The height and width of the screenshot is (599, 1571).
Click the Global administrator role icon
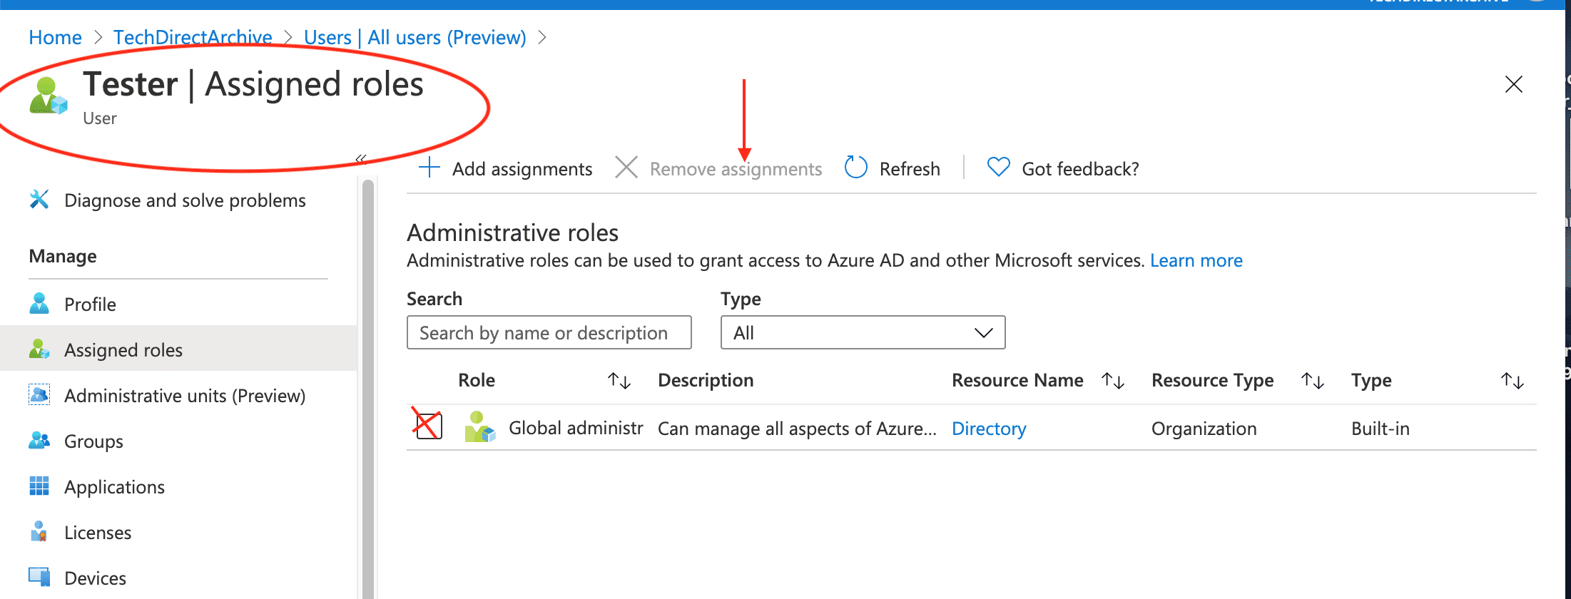coord(479,428)
